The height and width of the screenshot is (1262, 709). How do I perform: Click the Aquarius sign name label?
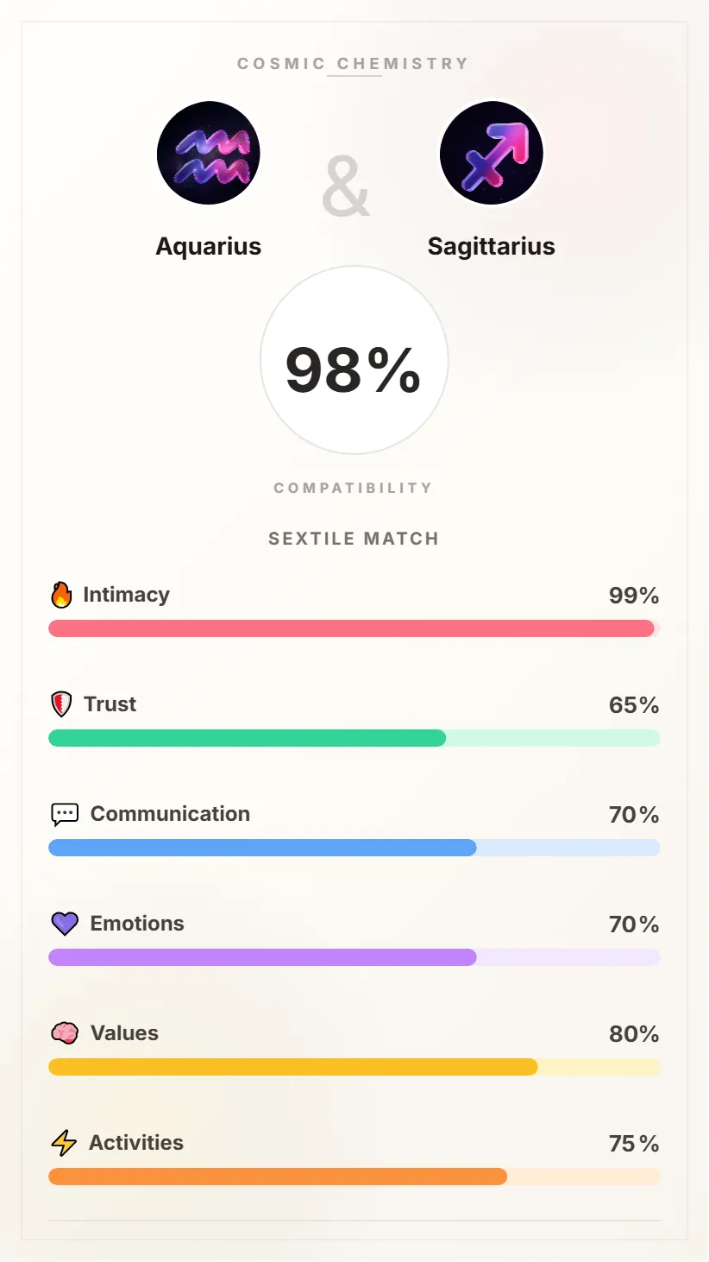pos(209,246)
